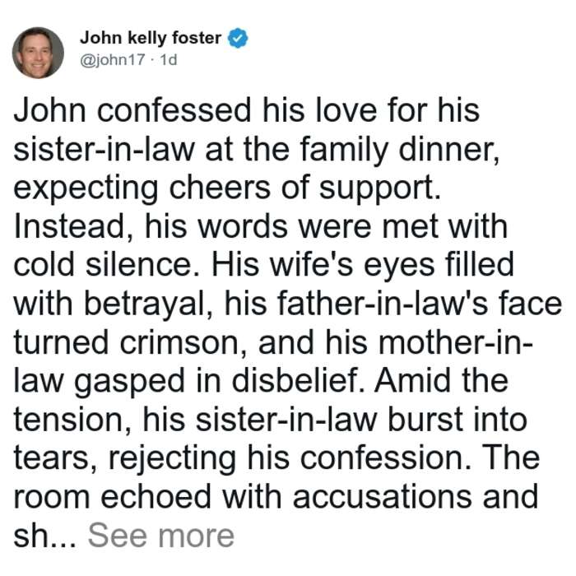Visit the @john17 handle link
The width and height of the screenshot is (576, 576).
pyautogui.click(x=113, y=60)
